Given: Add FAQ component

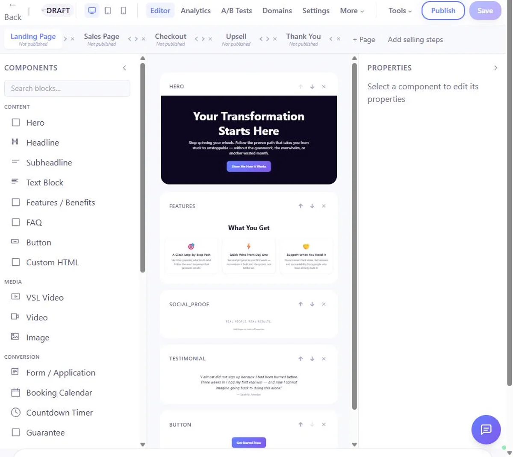Looking at the screenshot, I should click(67, 223).
